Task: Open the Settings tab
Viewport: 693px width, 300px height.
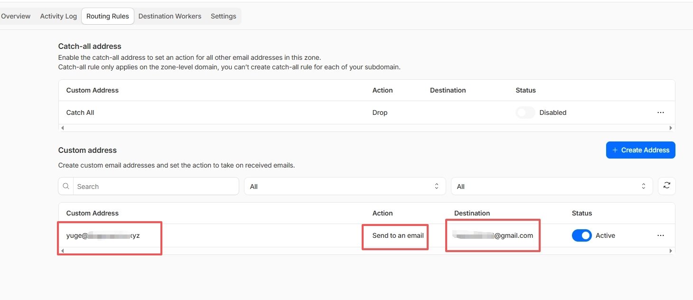Action: coord(224,16)
